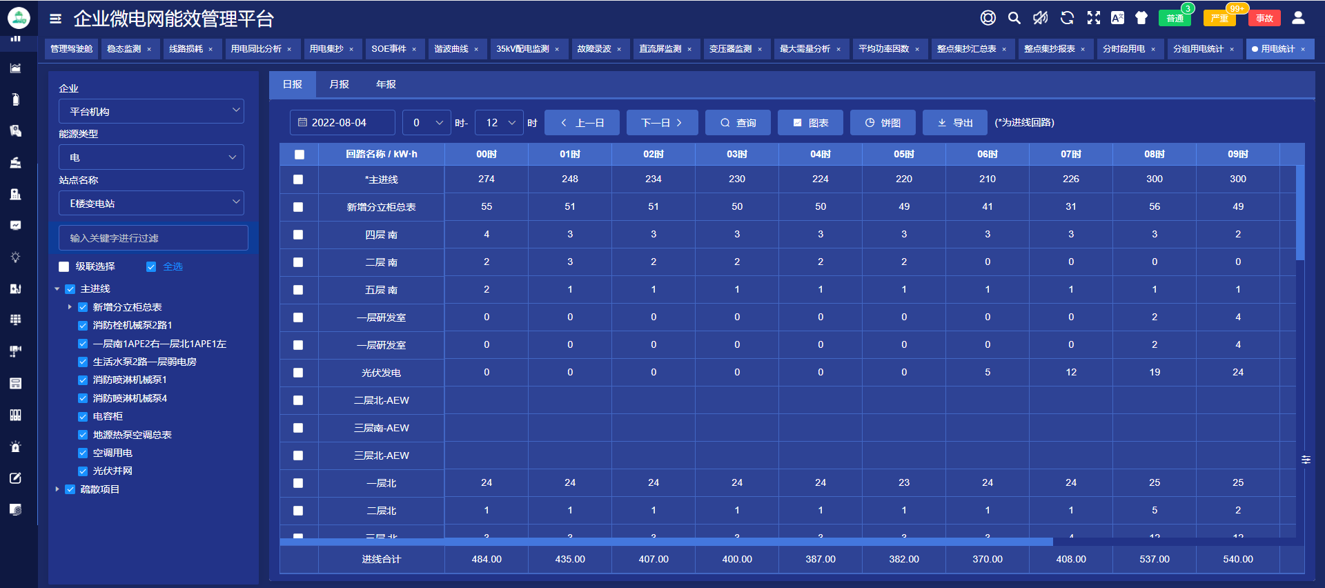This screenshot has height=588, width=1325.
Task: Click the light bulb sidebar icon
Action: tap(15, 257)
